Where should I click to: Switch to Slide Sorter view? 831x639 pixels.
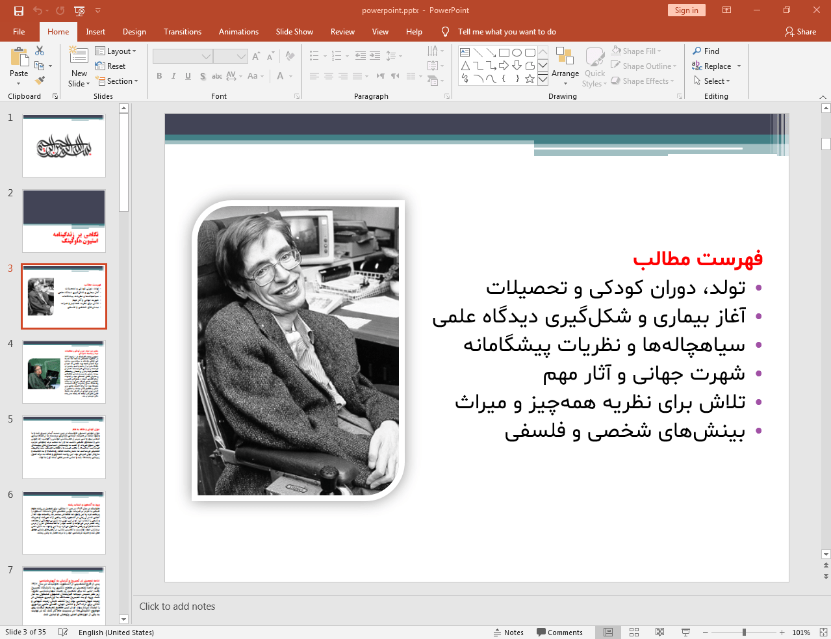click(633, 631)
